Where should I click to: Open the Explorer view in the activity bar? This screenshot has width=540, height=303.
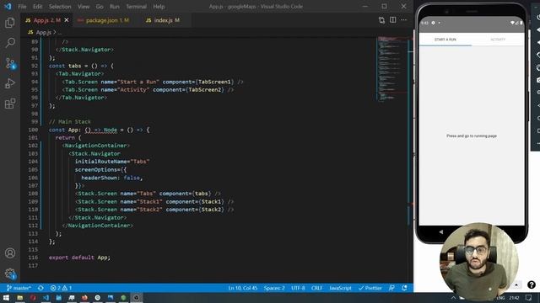[x=10, y=23]
